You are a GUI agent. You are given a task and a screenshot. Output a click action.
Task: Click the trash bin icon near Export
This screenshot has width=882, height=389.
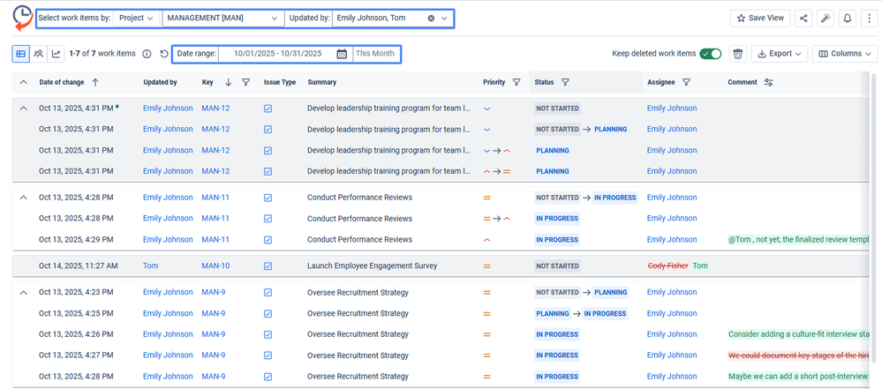(737, 54)
